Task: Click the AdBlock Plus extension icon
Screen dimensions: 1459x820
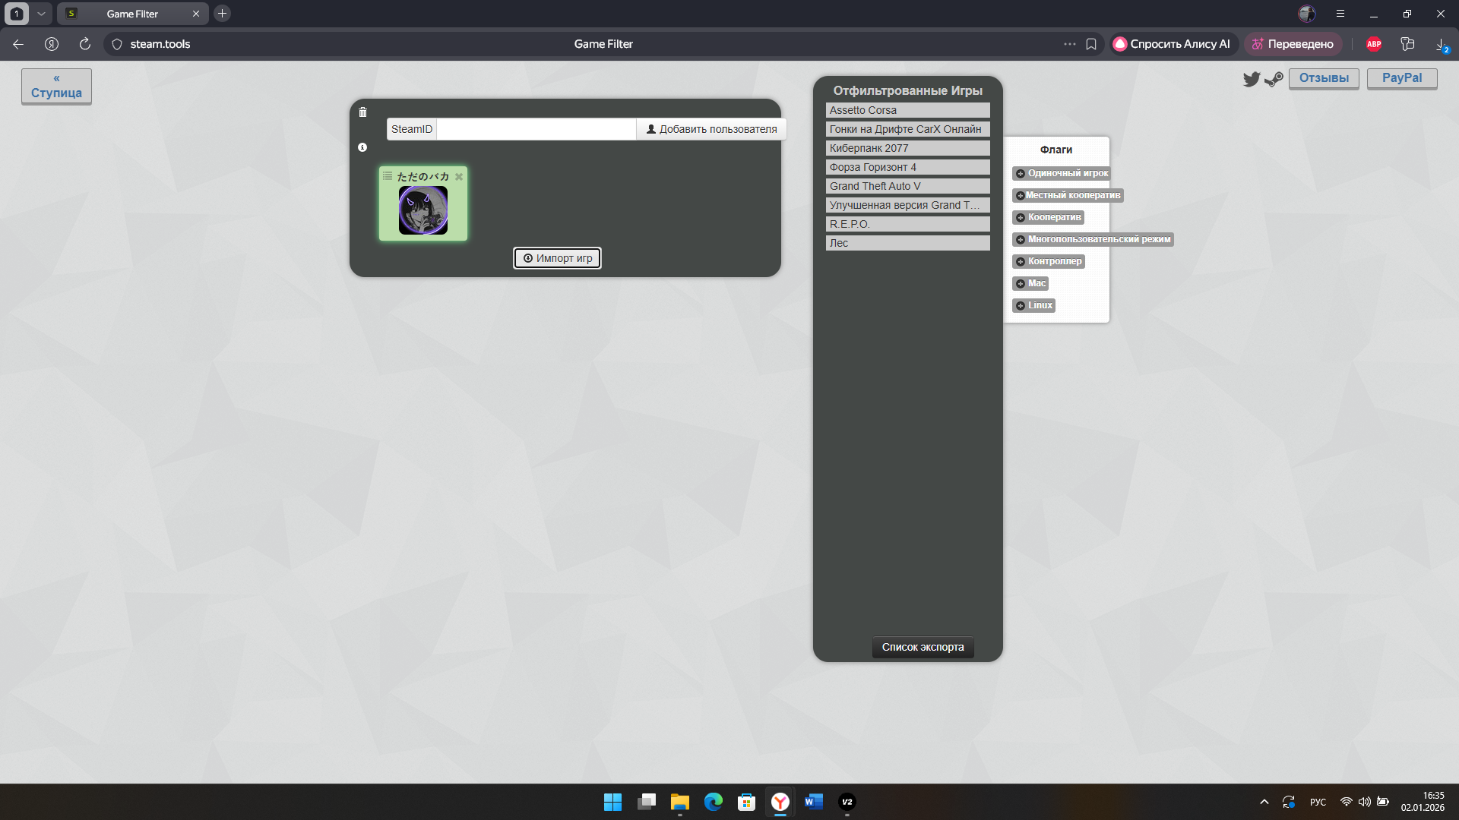Action: (1374, 44)
